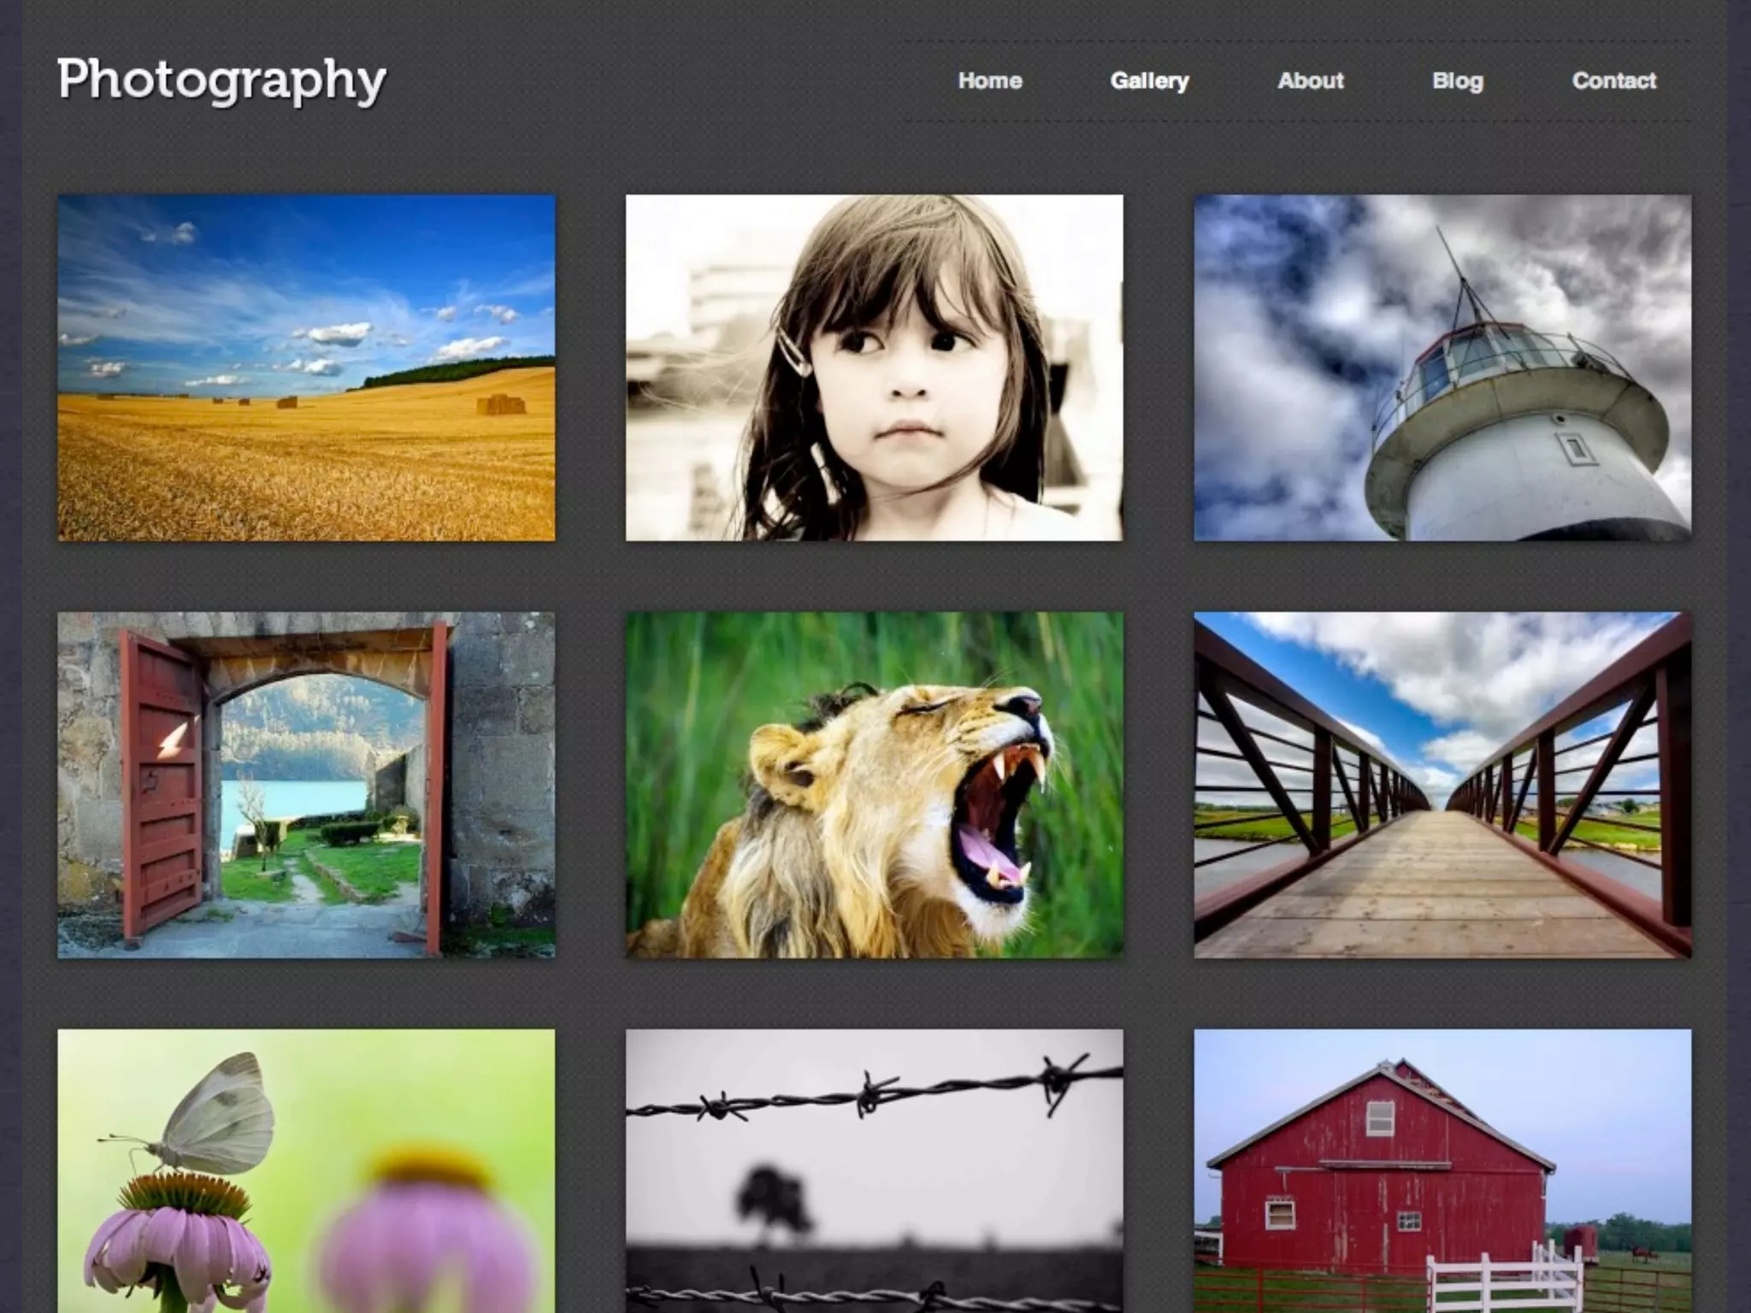Select the Contact menu link
This screenshot has height=1313, width=1751.
click(x=1613, y=81)
